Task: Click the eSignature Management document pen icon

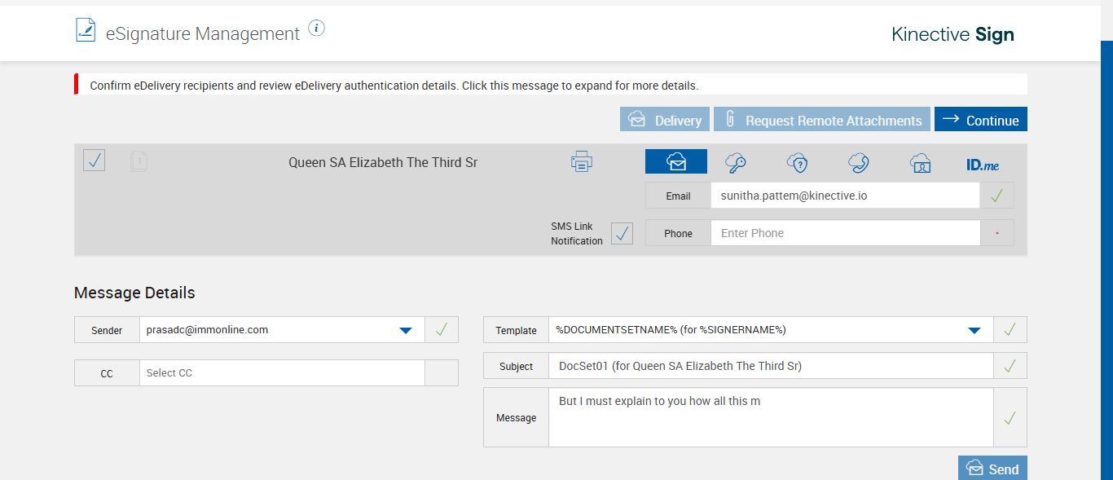Action: click(85, 30)
